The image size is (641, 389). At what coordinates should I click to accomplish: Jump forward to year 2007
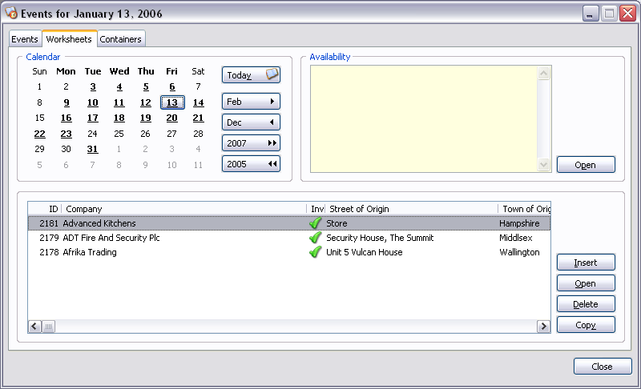(251, 143)
